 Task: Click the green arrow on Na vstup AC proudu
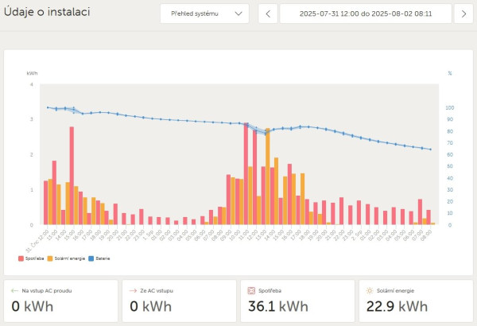pyautogui.click(x=14, y=291)
